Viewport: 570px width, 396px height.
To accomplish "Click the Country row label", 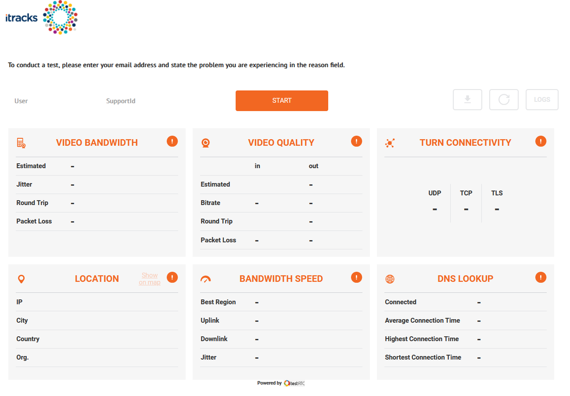I will pos(28,339).
